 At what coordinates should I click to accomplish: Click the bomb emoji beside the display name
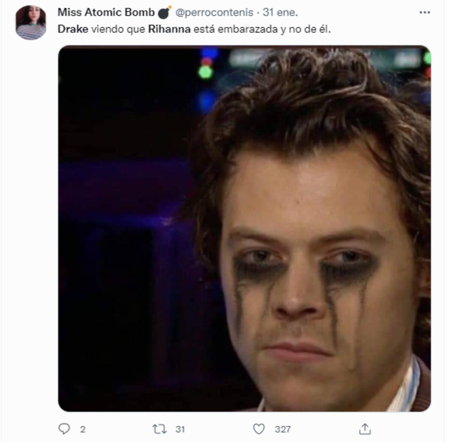click(164, 12)
